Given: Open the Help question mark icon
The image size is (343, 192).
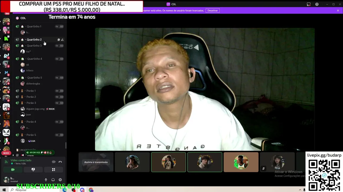Looking at the screenshot, I should click(x=317, y=4).
